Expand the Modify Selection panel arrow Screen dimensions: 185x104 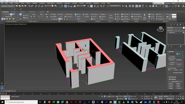38,21
